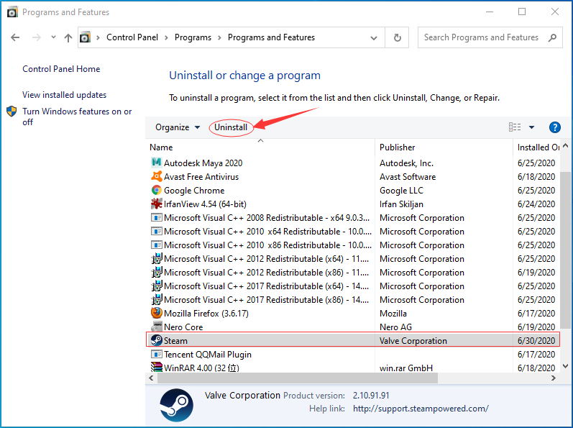Click icon of Visual C++ 2010 x64 Redistributable
This screenshot has height=428, width=573.
(x=157, y=231)
